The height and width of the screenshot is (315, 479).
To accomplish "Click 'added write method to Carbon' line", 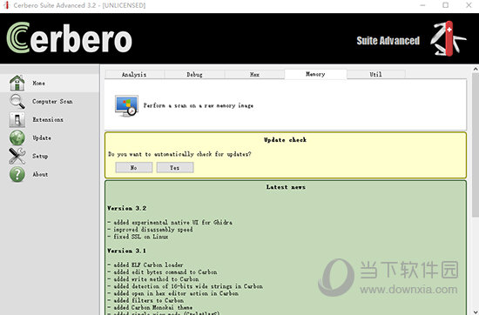I will coord(153,279).
